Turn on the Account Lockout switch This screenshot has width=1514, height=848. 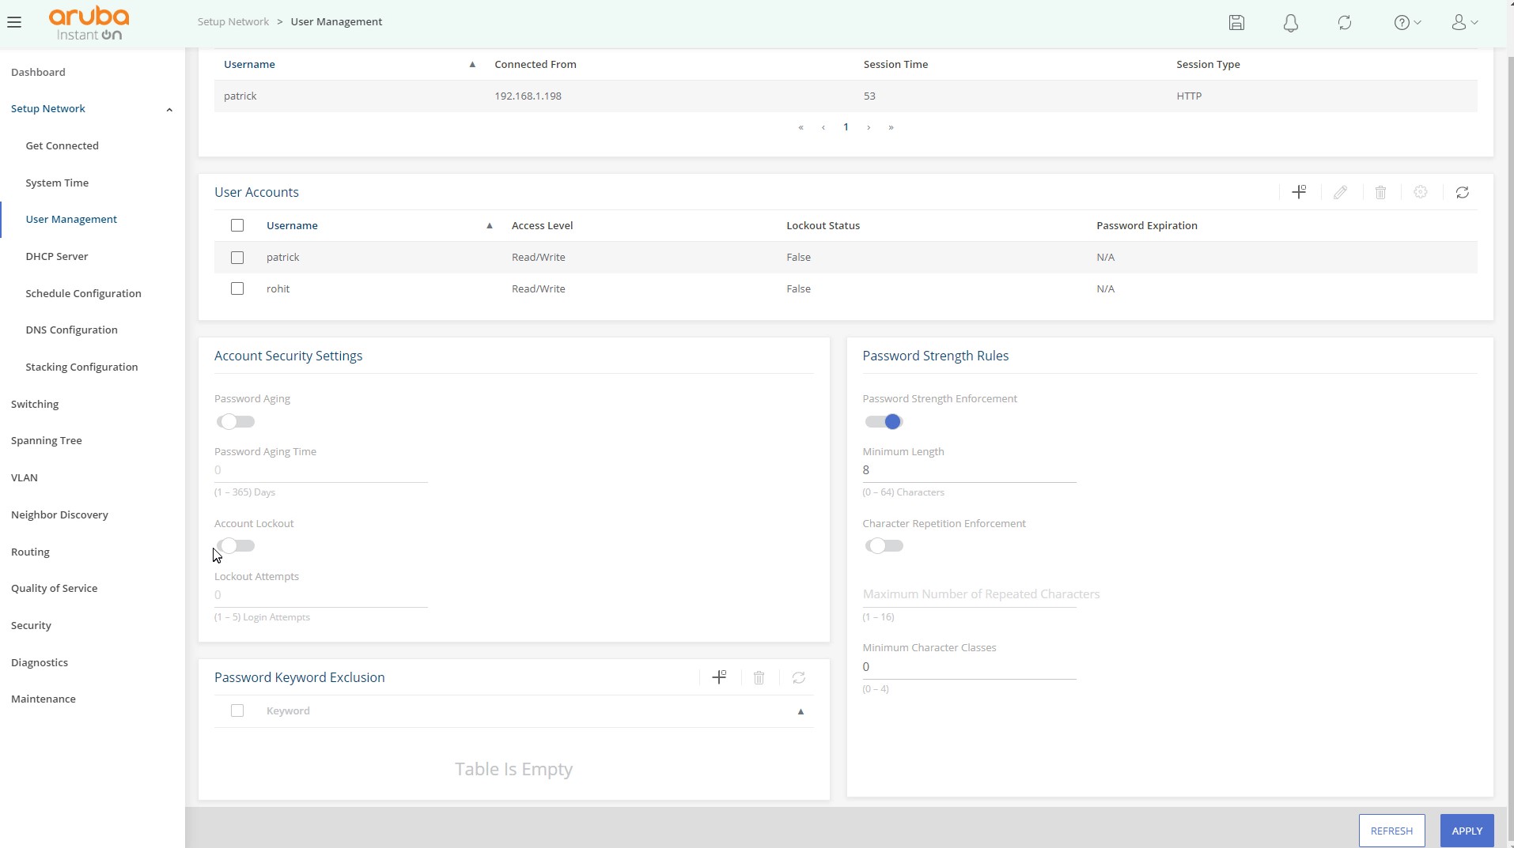[x=236, y=546]
